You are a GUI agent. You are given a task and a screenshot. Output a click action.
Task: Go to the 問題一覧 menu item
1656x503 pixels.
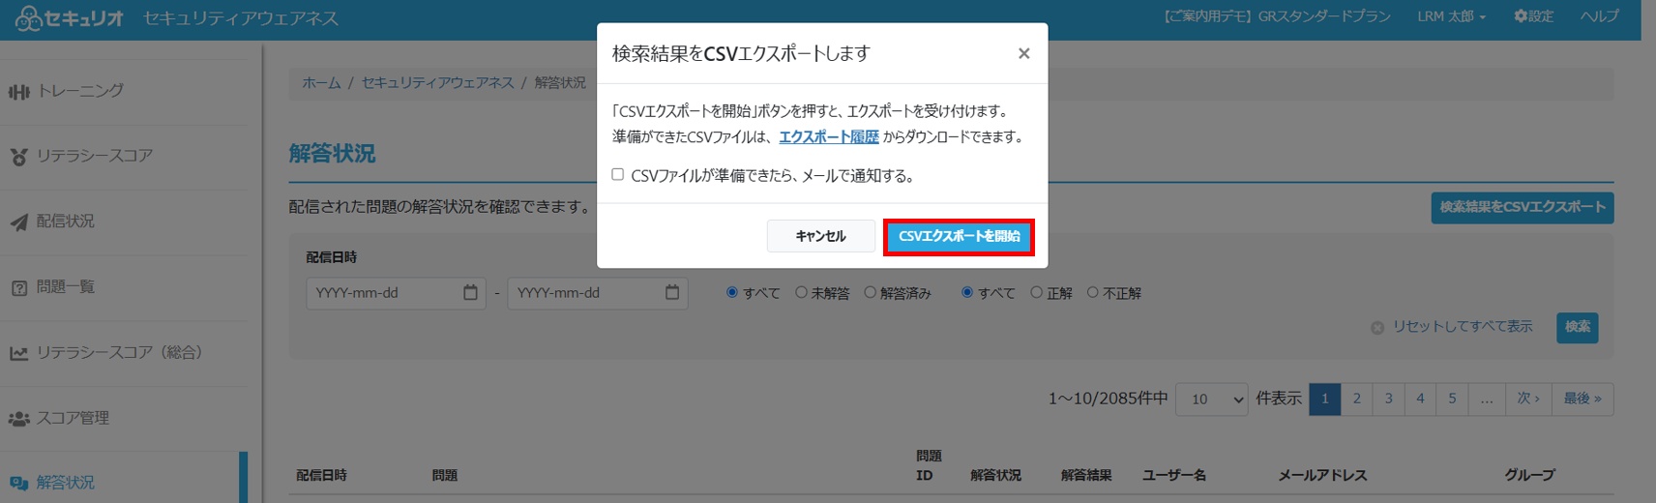point(66,287)
